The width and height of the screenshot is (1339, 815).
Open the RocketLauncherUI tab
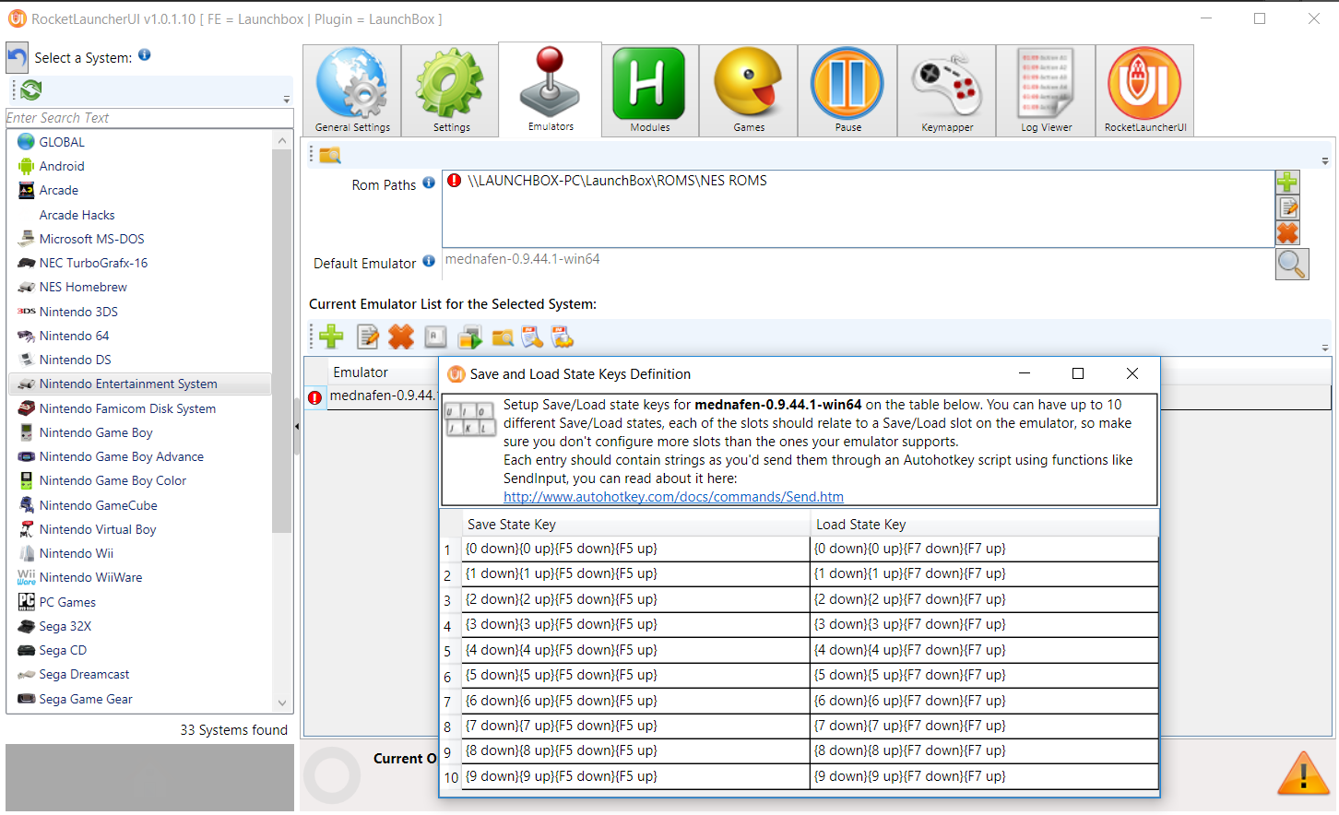[1145, 90]
